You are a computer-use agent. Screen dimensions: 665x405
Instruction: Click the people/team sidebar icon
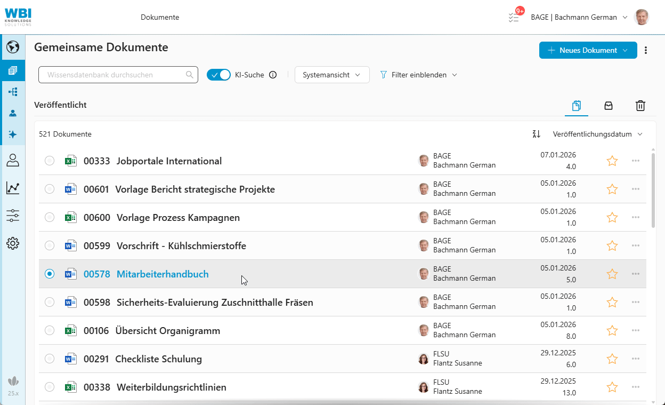[13, 113]
